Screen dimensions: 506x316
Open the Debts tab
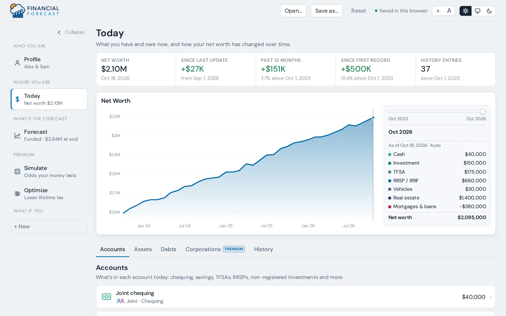coord(168,249)
